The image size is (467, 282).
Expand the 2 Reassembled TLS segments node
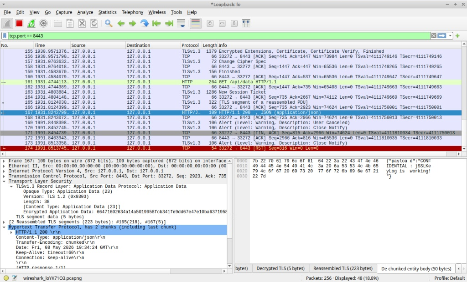click(x=4, y=222)
